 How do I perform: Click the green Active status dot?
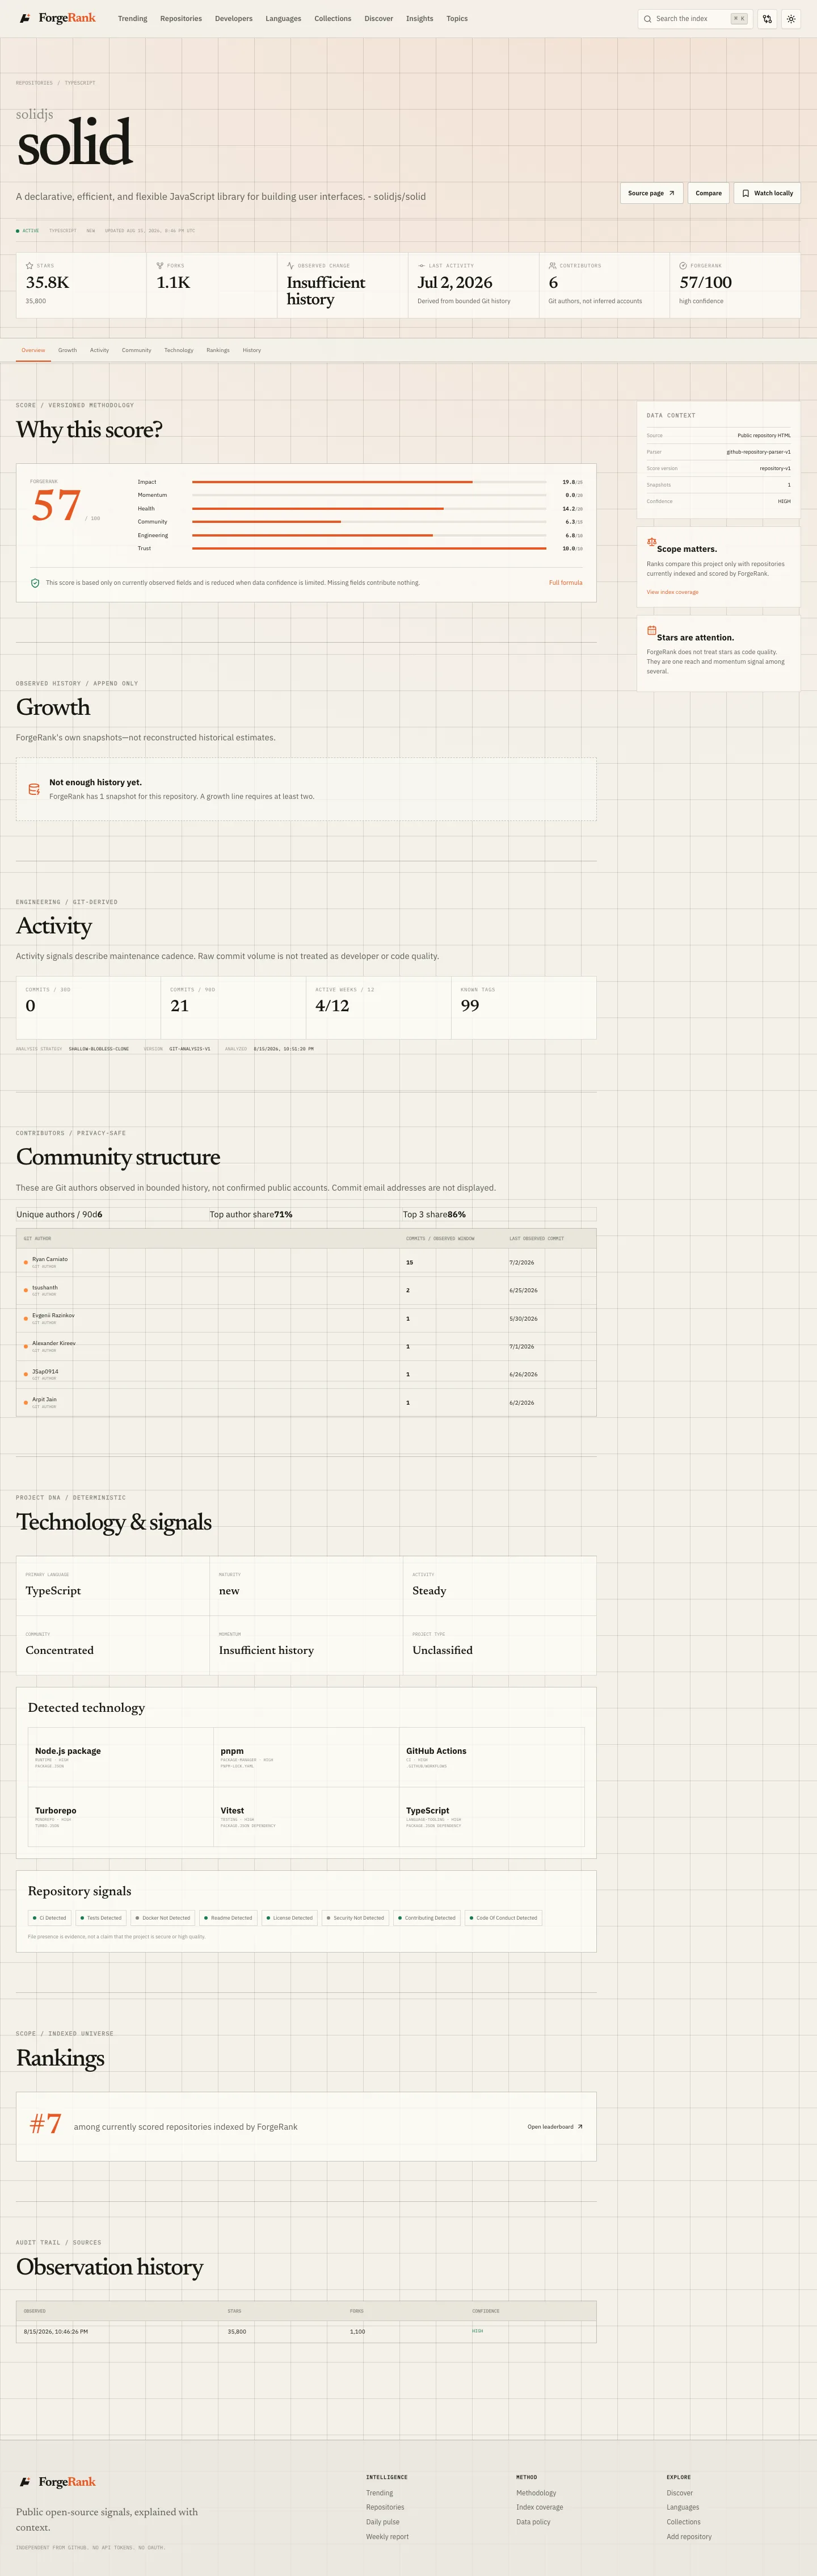[x=18, y=231]
